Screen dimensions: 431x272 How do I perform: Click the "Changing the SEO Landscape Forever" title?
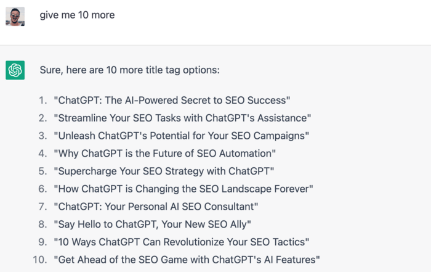pos(183,189)
